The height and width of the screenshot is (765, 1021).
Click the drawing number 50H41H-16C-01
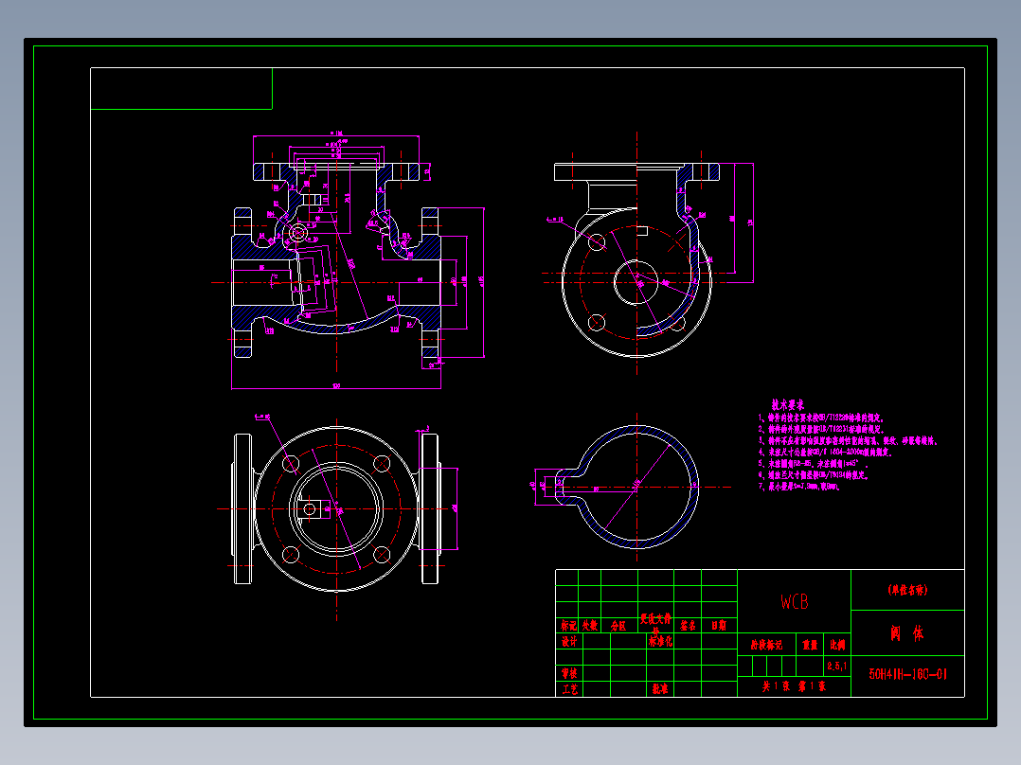pos(907,674)
